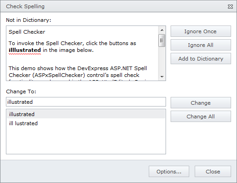Open the Options... dialog
Screen dimensions: 237x183
pos(169,172)
